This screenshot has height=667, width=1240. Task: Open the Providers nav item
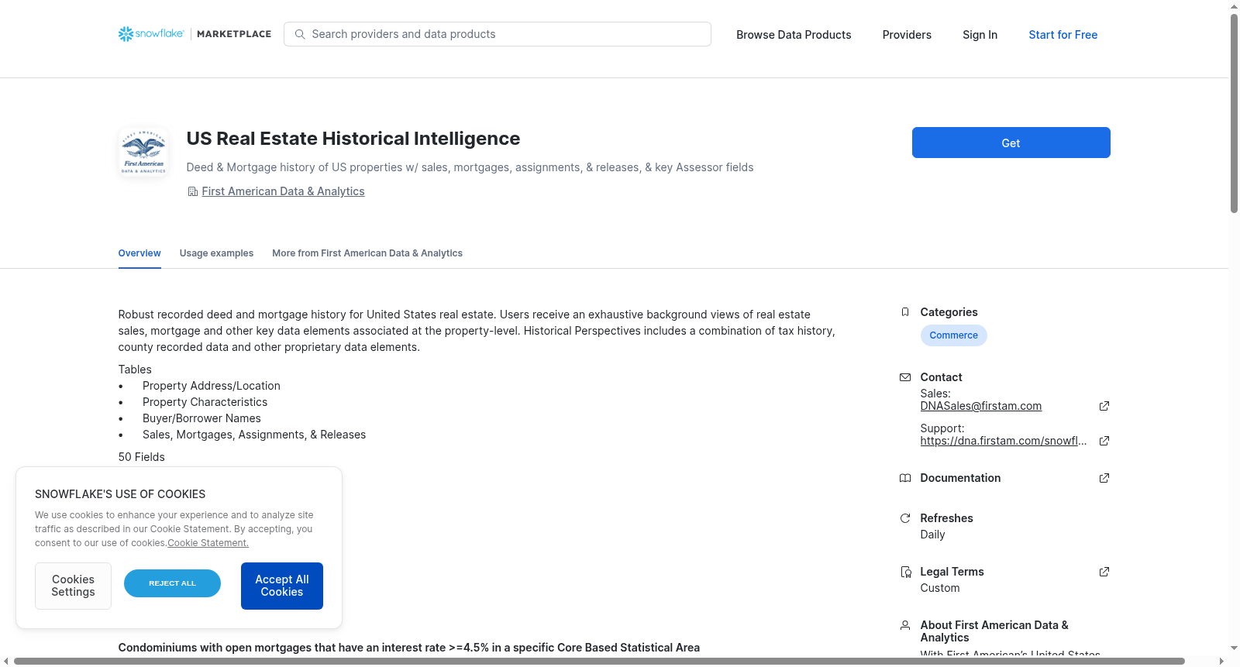click(907, 35)
